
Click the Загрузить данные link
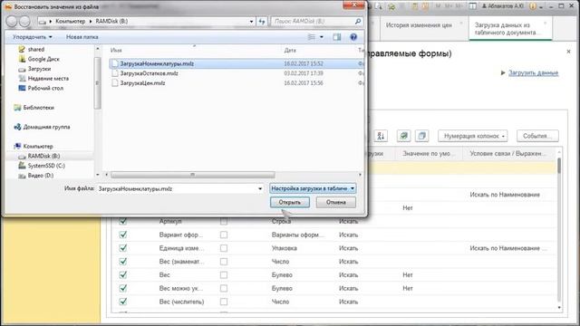point(533,72)
